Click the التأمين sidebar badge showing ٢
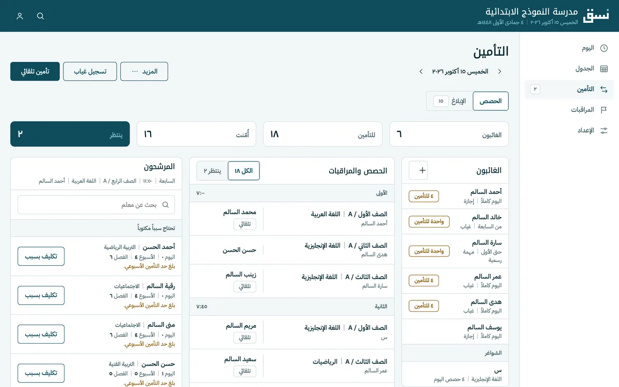Screen dimensions: 619x387 (x=535, y=89)
